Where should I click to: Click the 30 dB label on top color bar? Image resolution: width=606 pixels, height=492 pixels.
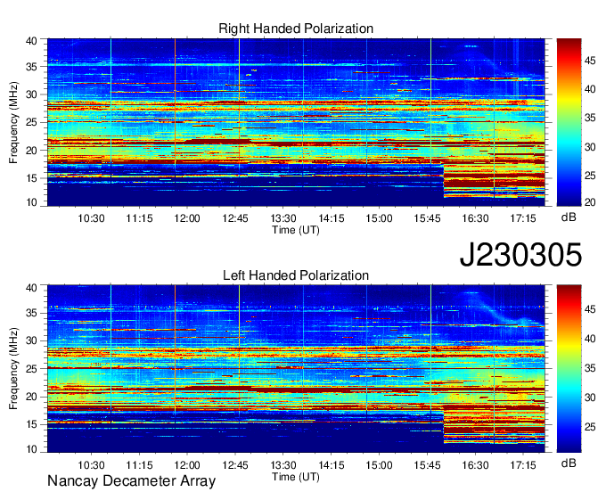click(x=590, y=147)
